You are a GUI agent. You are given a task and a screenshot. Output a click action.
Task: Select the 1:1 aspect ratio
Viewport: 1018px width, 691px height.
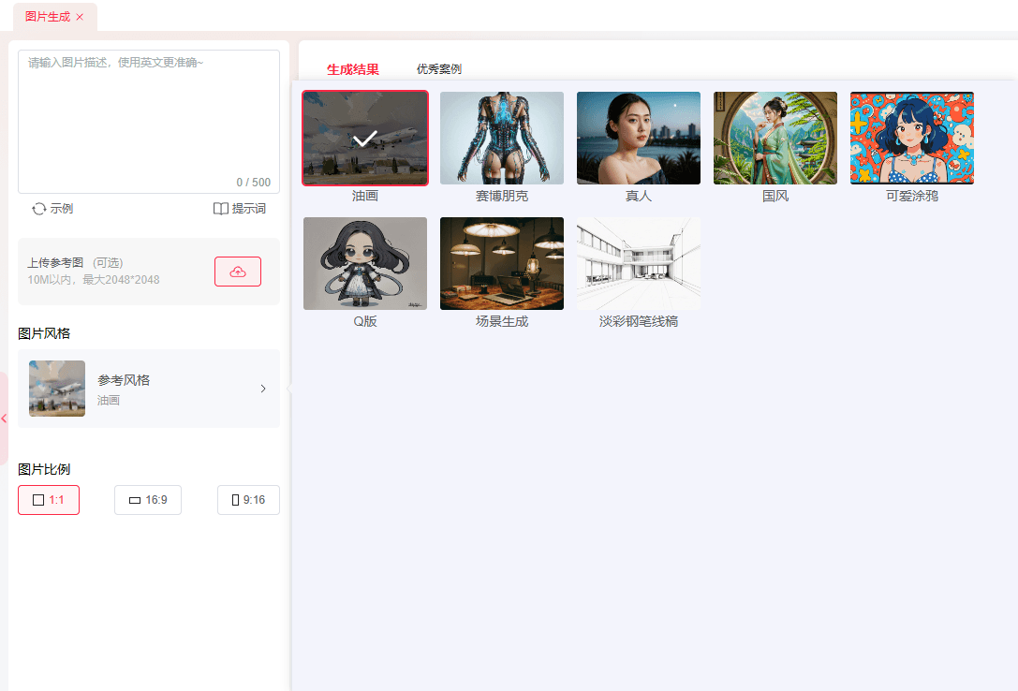[x=49, y=500]
